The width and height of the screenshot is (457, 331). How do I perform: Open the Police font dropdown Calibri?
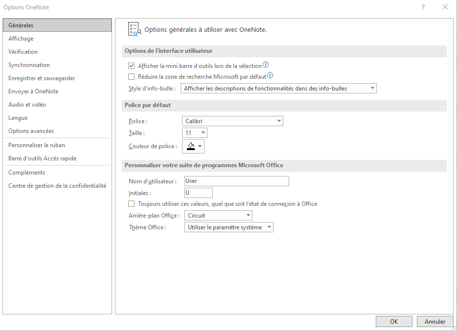pyautogui.click(x=232, y=121)
